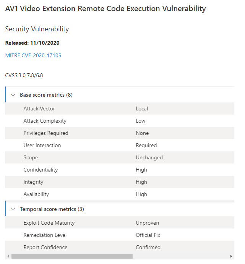
Task: Collapse the Temporal score metrics chevron
Action: pos(13,209)
